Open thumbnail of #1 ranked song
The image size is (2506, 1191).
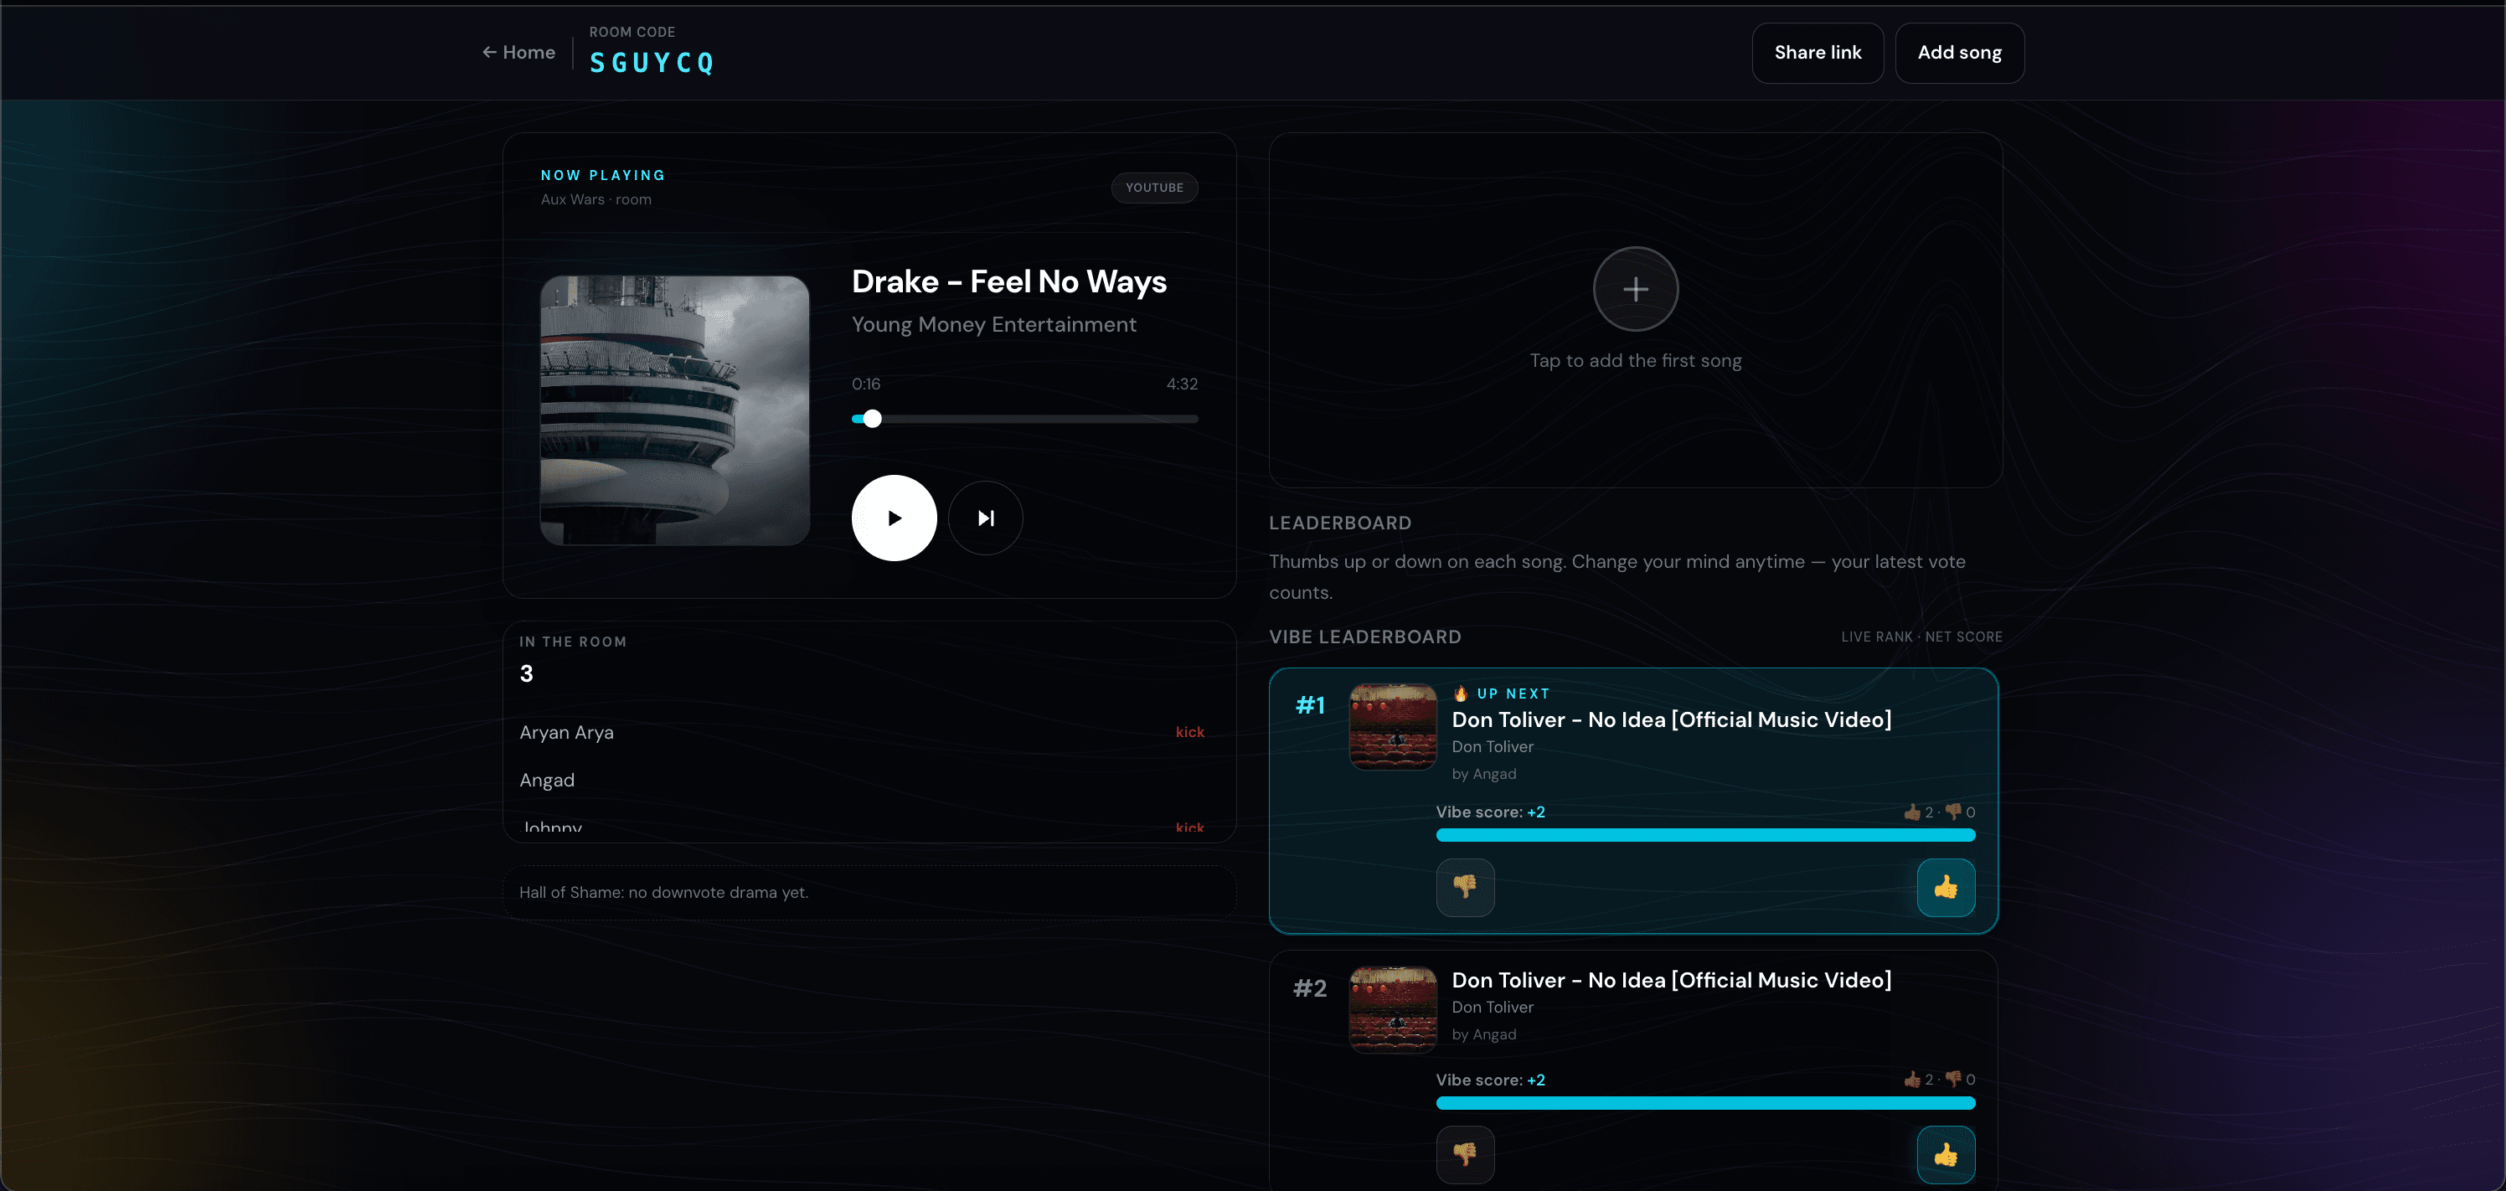[x=1393, y=727]
